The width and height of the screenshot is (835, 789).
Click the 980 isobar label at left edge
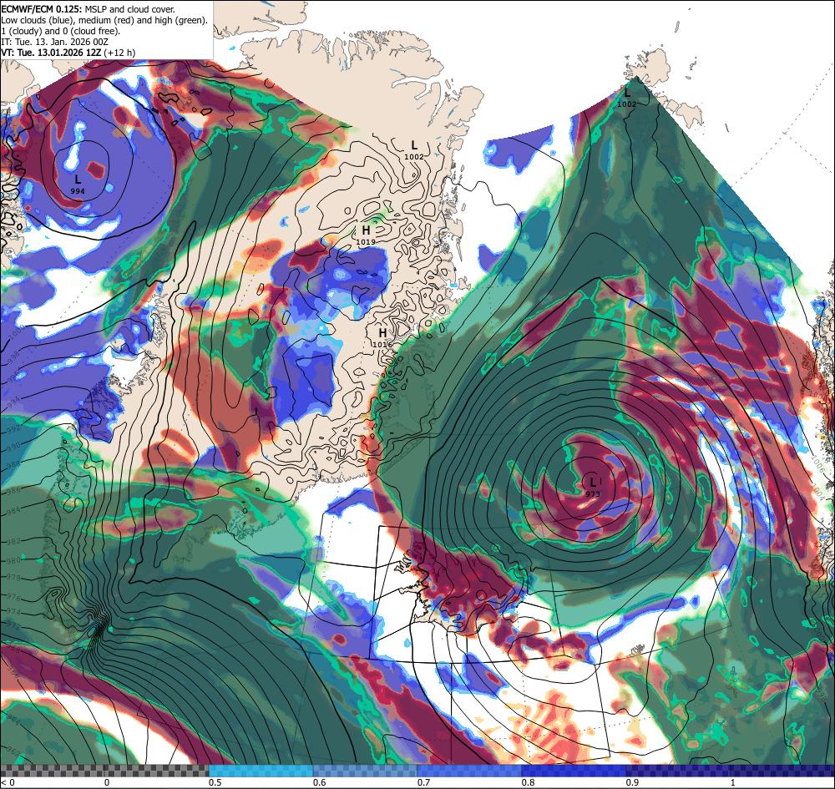click(x=13, y=560)
